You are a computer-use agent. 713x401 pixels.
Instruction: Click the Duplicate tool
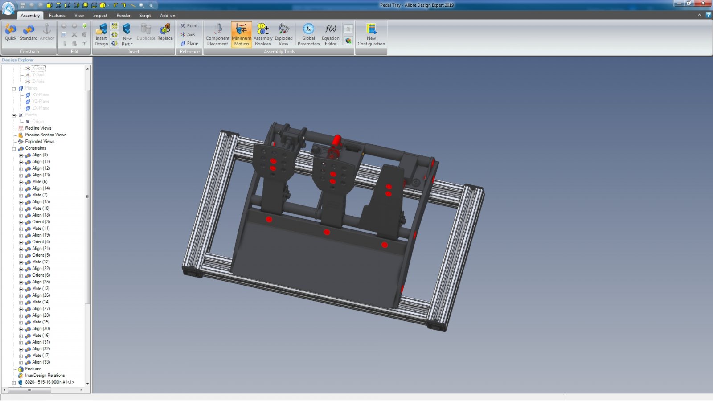146,32
